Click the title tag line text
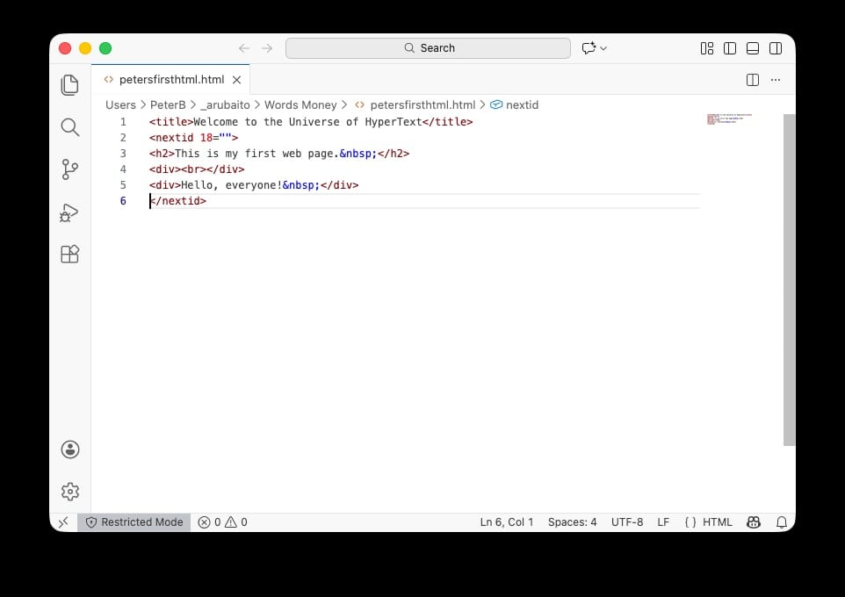The width and height of the screenshot is (845, 597). [311, 122]
